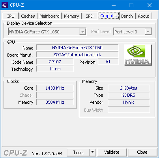Click the Core clock value field
Screen dimensions: 159x158
point(55,88)
